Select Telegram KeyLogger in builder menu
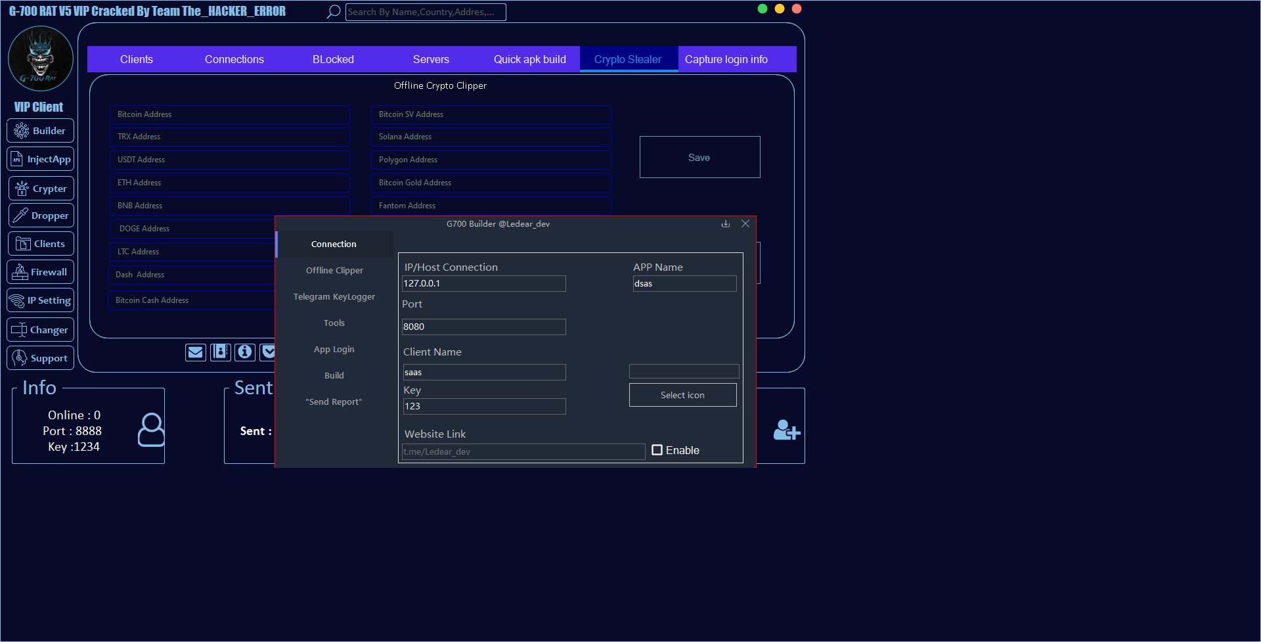The image size is (1261, 642). (x=334, y=296)
